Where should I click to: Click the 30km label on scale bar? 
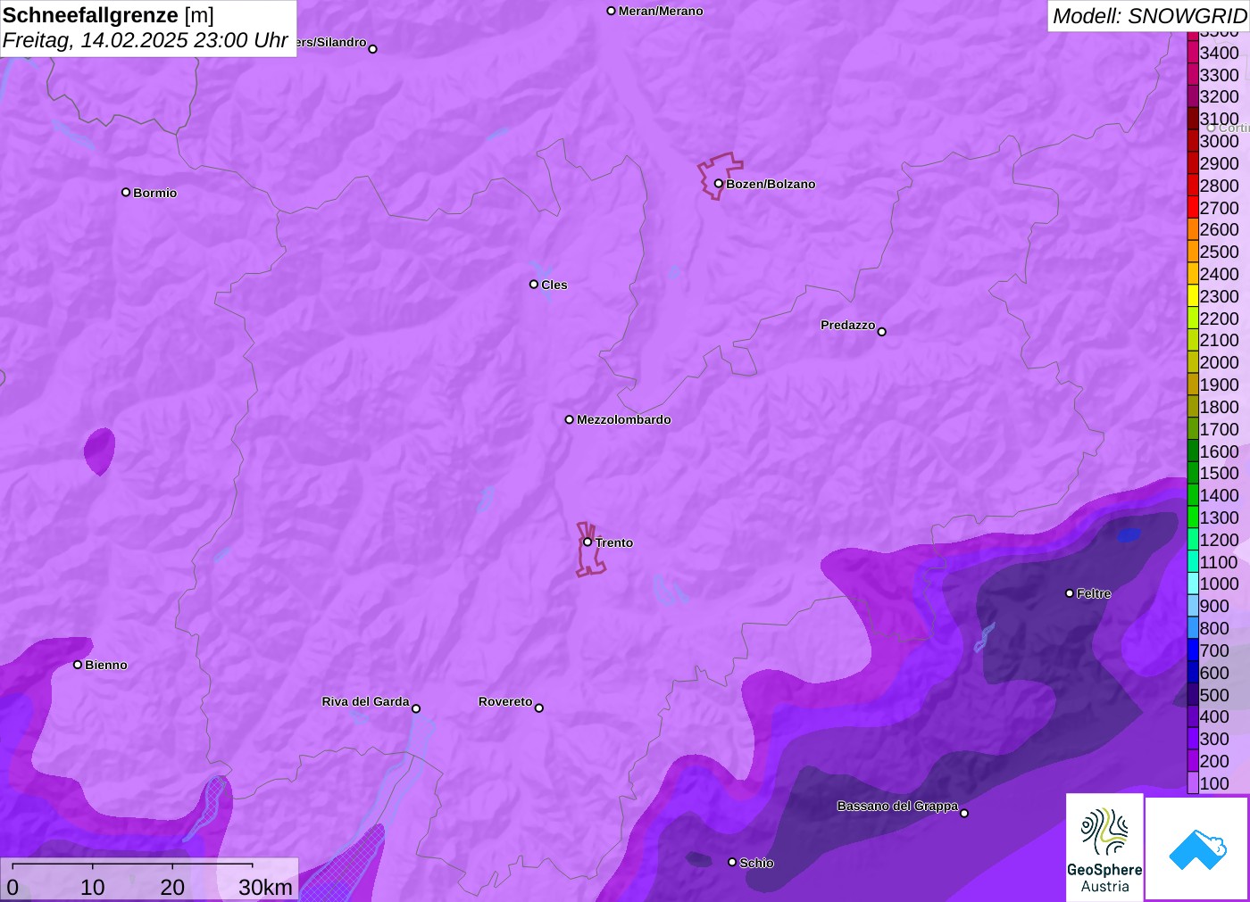tap(265, 887)
